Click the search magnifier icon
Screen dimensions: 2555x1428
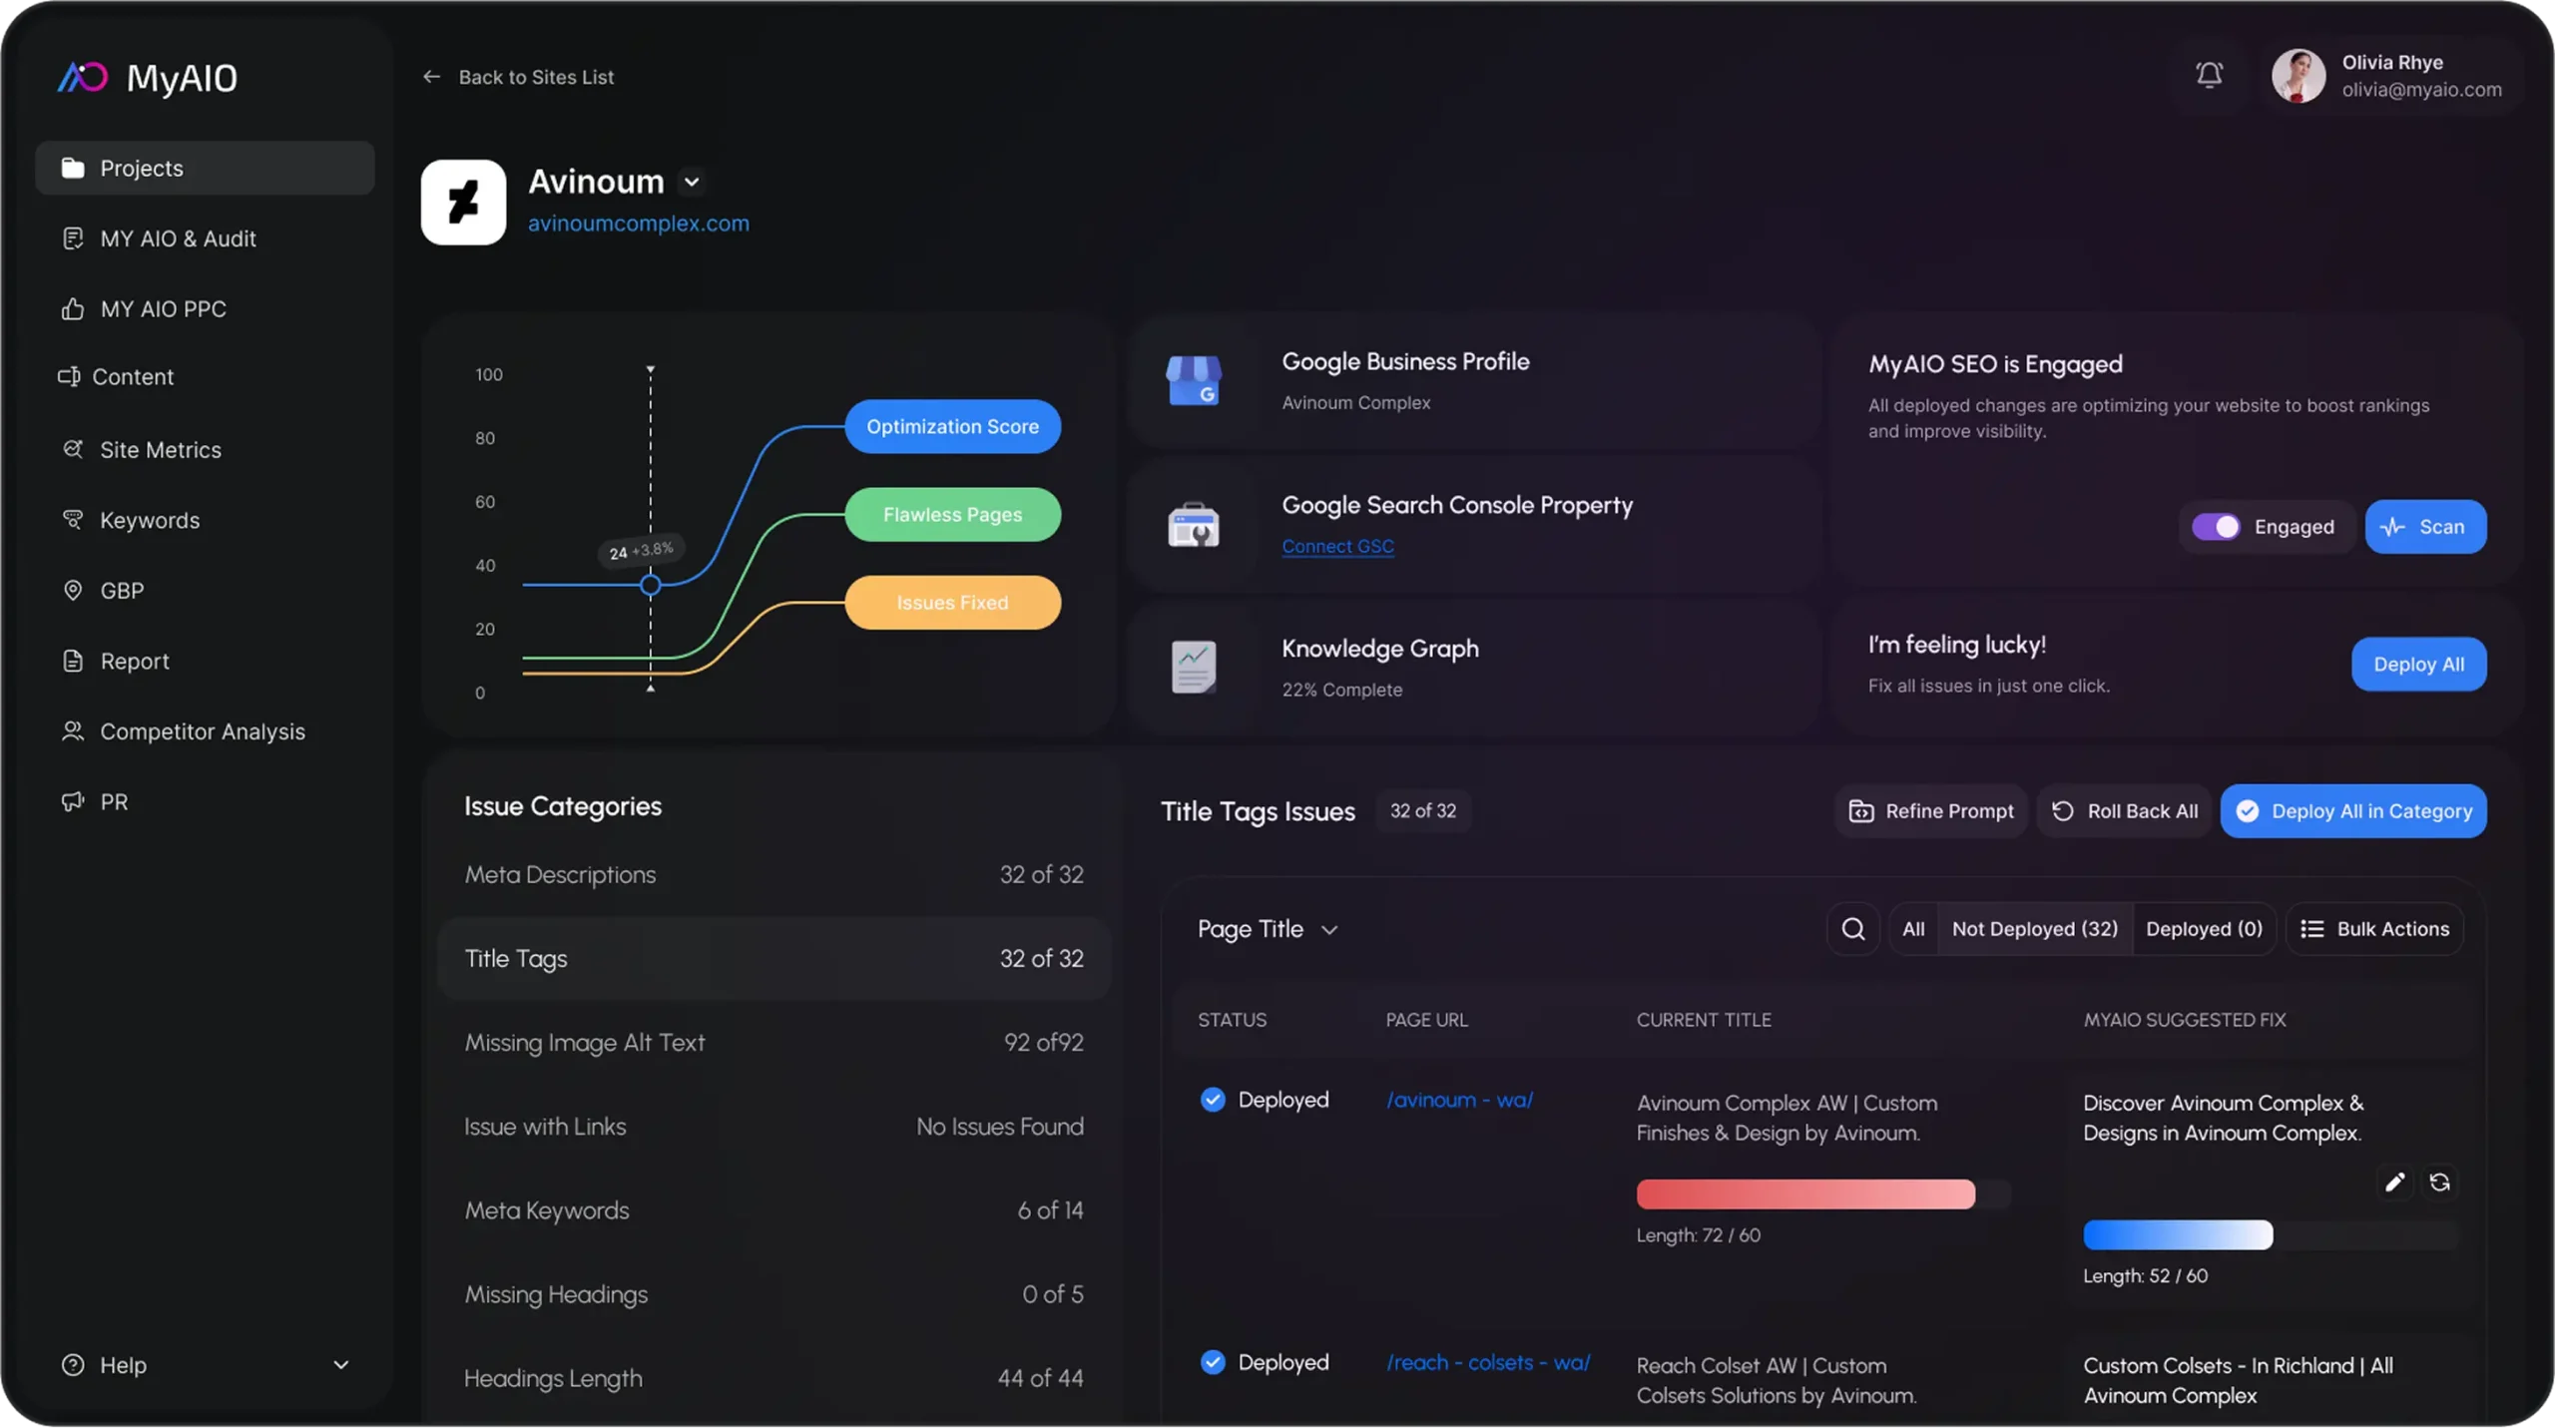pyautogui.click(x=1853, y=929)
